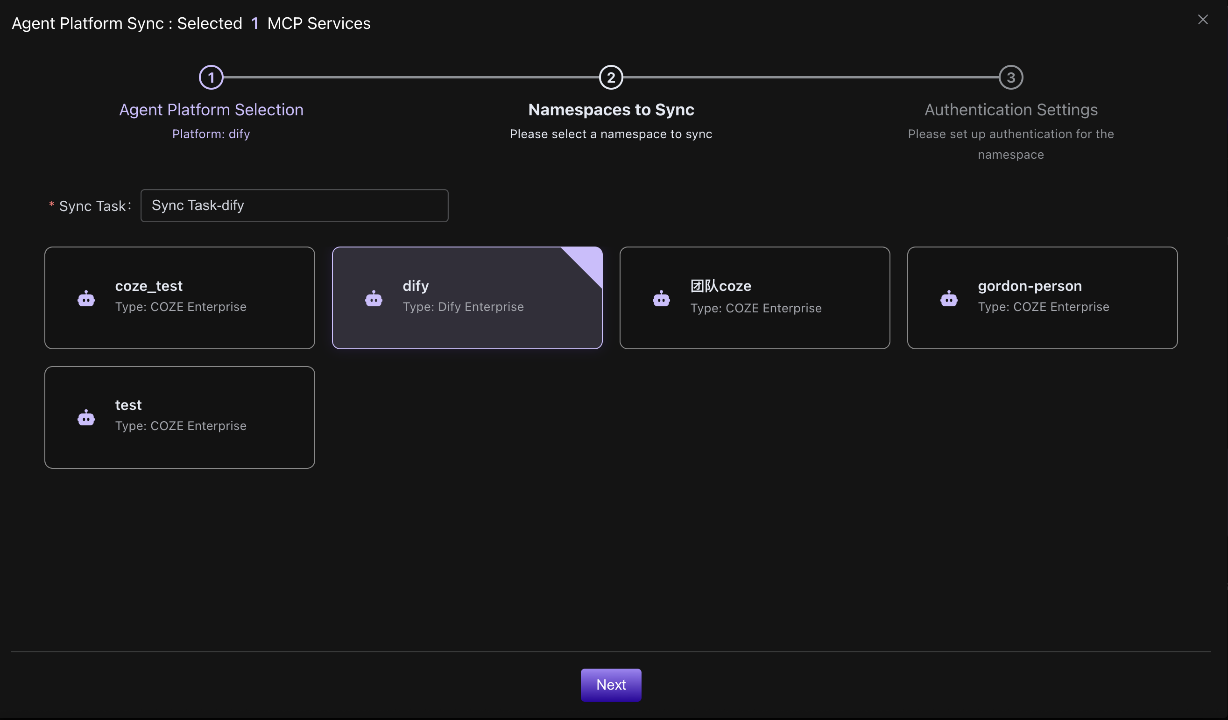Close the Agent Platform Sync dialog

[x=1203, y=20]
